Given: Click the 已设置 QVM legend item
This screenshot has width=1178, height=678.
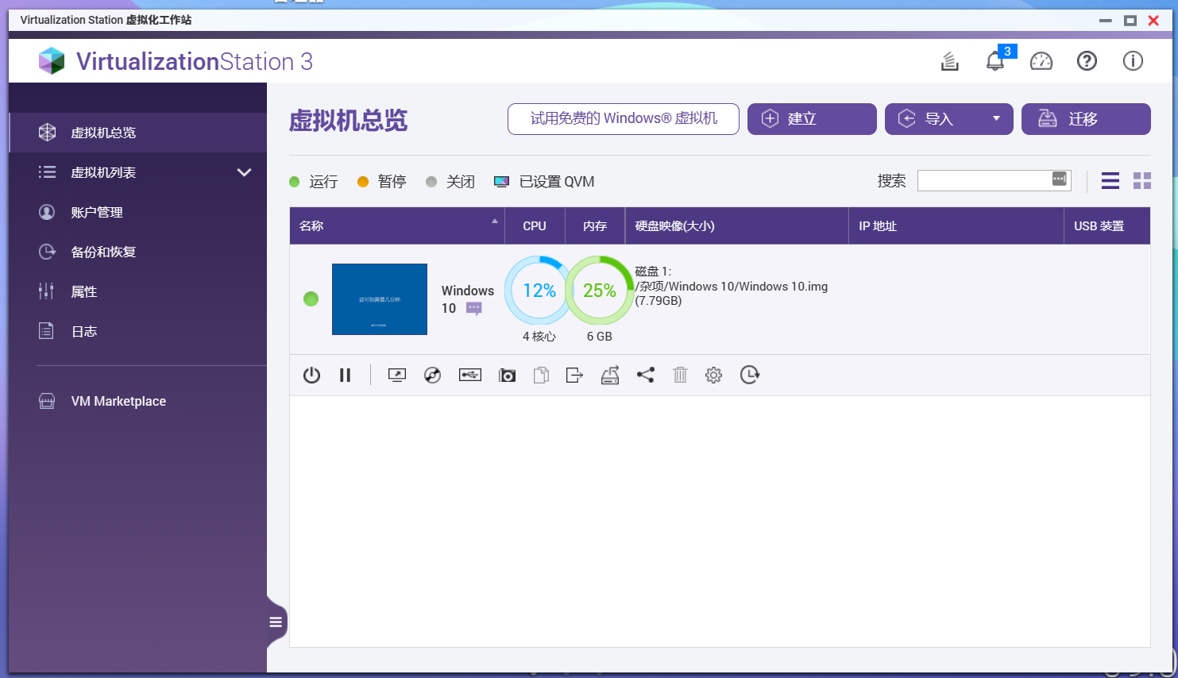Looking at the screenshot, I should point(544,182).
